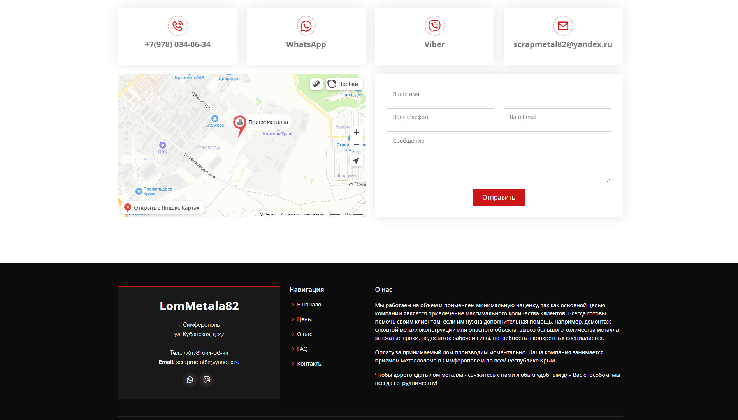Open Viber from the footer icon
This screenshot has width=738, height=420.
(x=207, y=380)
